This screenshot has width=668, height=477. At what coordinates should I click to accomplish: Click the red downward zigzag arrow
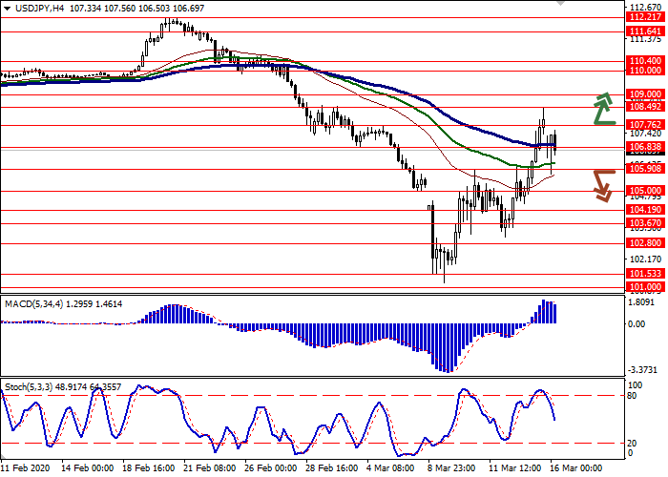(602, 184)
